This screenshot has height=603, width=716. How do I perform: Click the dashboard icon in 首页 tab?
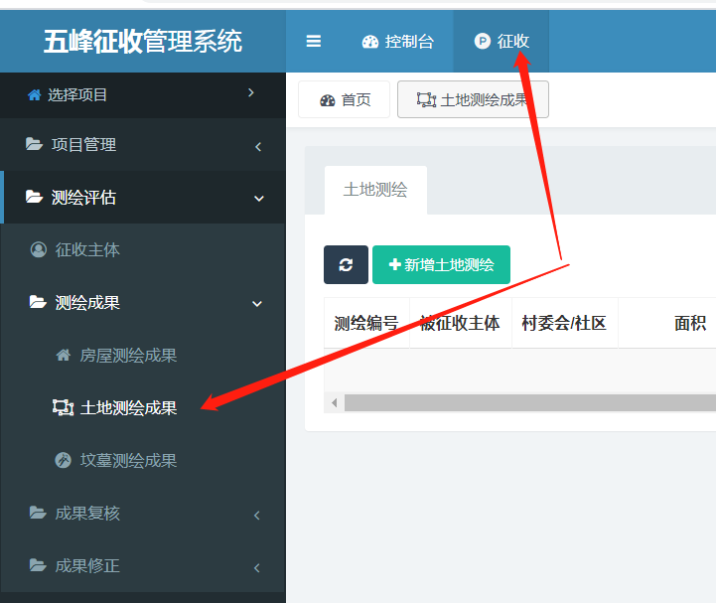[328, 100]
